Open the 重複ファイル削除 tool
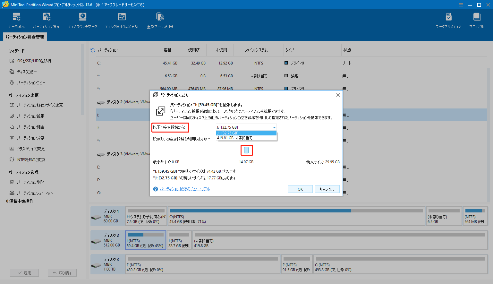The width and height of the screenshot is (493, 284). coord(160,21)
